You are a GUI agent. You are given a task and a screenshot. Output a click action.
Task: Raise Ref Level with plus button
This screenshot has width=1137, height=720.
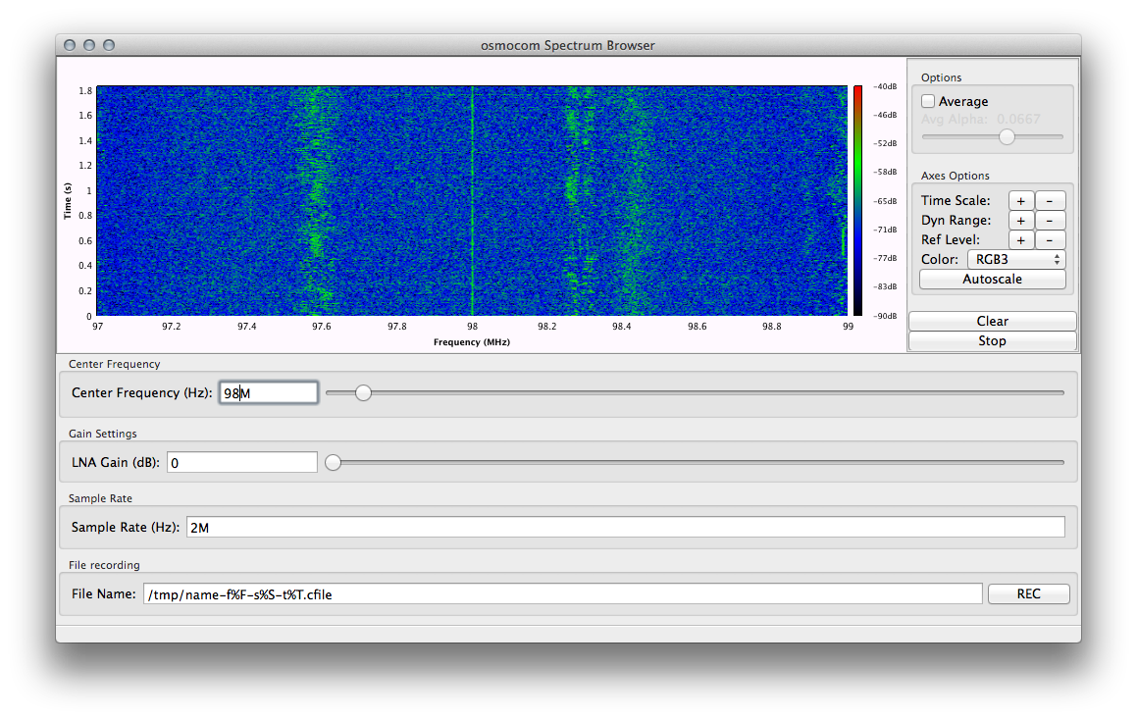tap(1020, 240)
